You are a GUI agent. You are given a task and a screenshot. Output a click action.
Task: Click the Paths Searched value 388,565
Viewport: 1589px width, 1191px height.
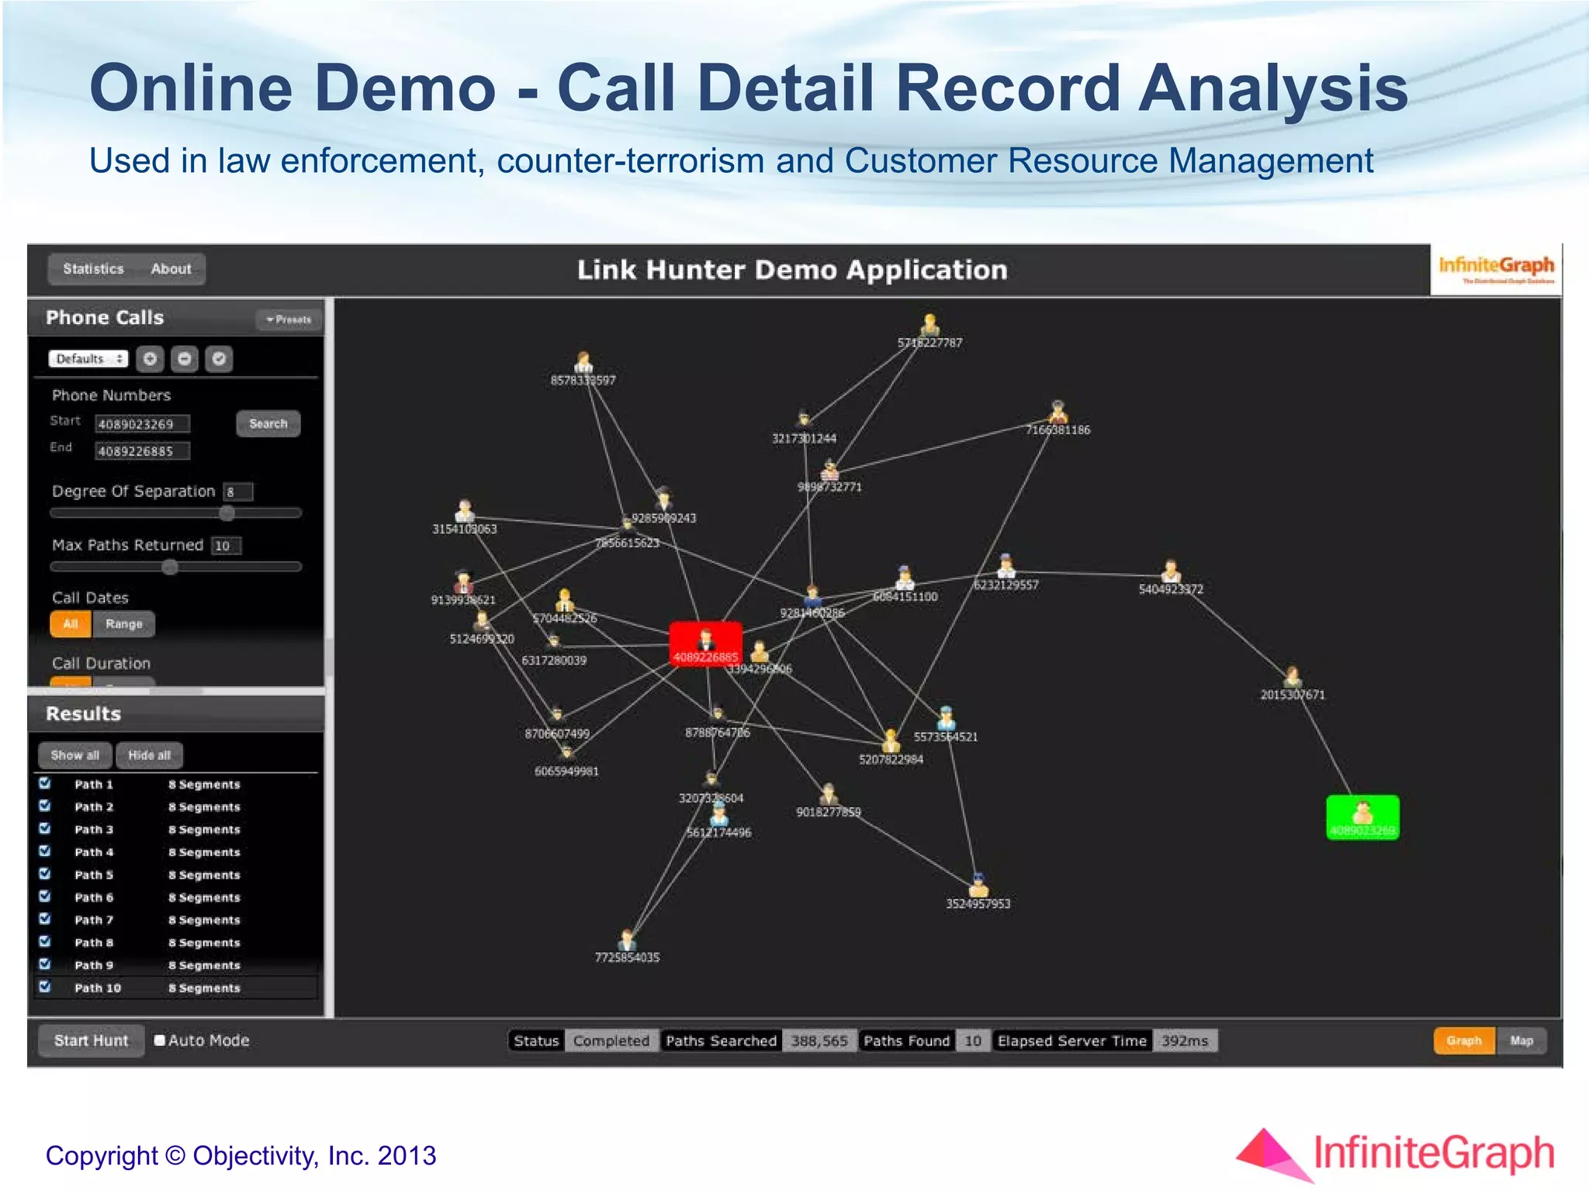click(x=819, y=1041)
